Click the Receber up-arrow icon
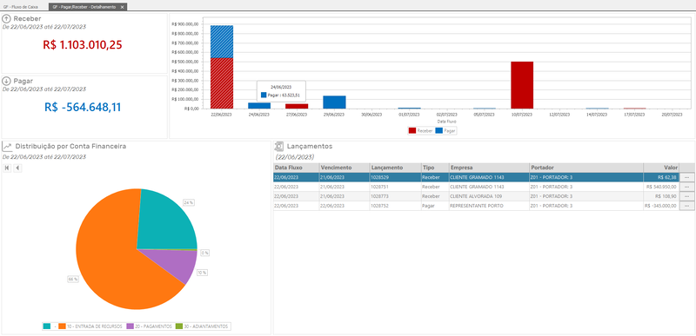Screen dimensions: 696x336 pyautogui.click(x=7, y=19)
